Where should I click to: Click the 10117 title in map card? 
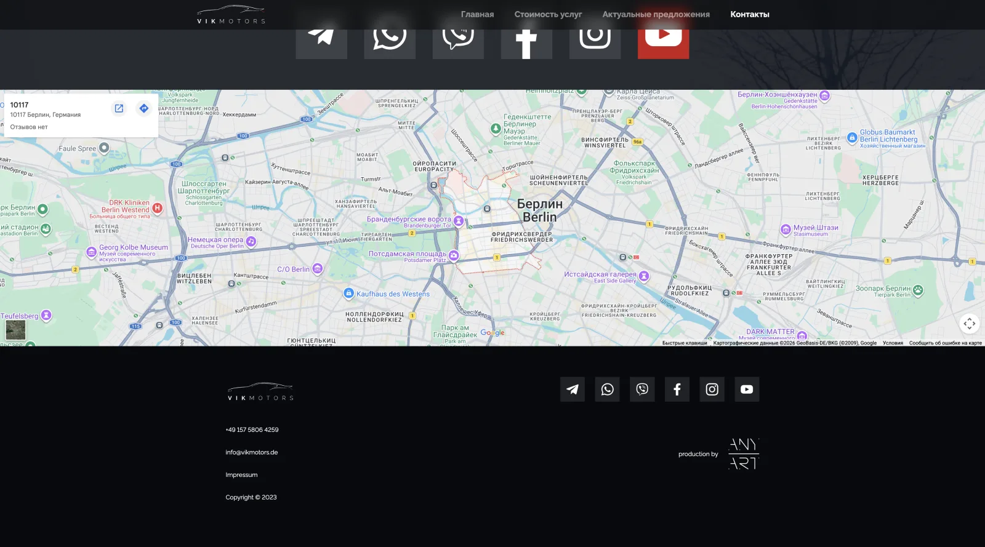coord(19,105)
